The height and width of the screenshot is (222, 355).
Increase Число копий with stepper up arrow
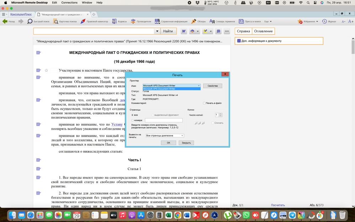point(221,114)
